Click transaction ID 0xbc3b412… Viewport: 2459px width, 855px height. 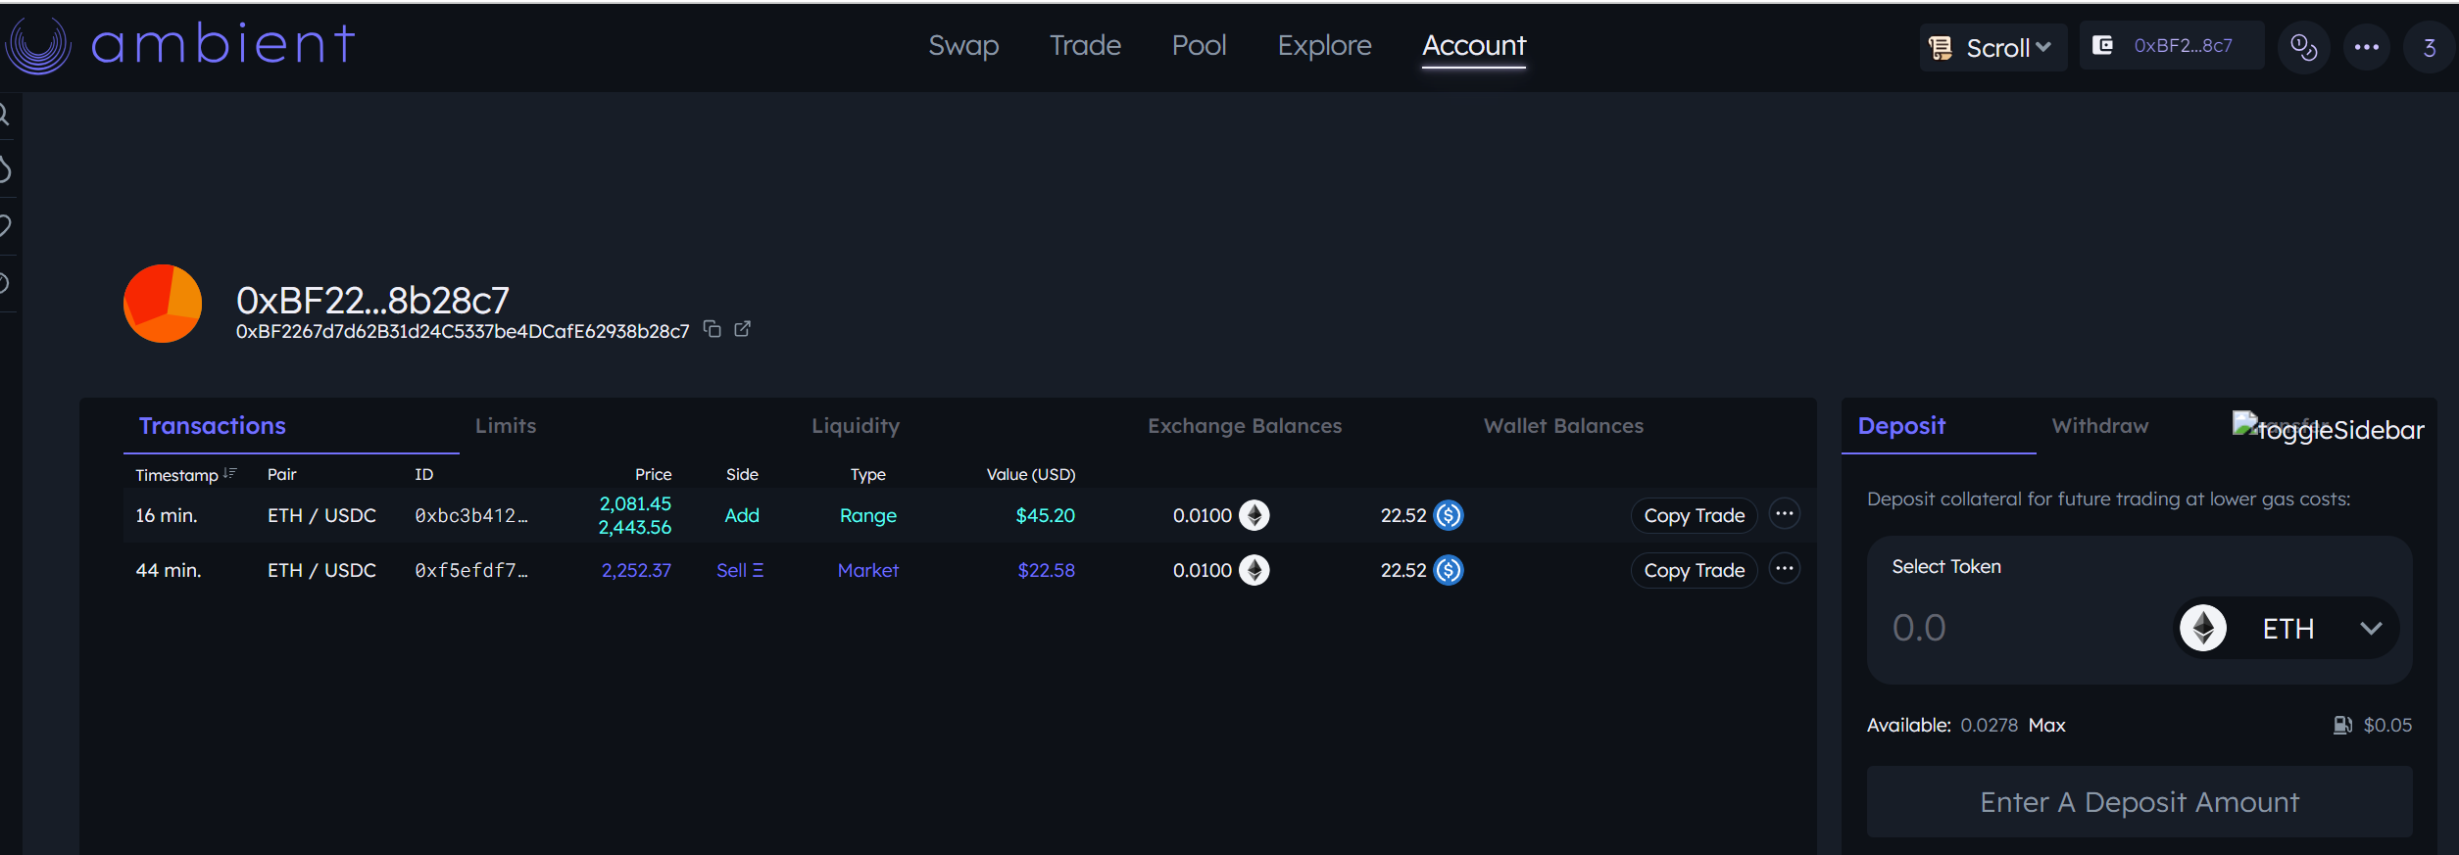471,515
